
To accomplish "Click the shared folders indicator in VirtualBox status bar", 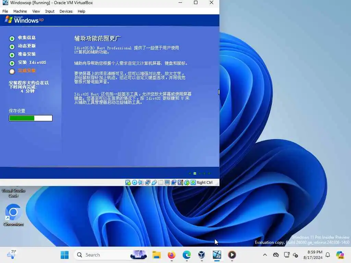I will click(x=160, y=183).
